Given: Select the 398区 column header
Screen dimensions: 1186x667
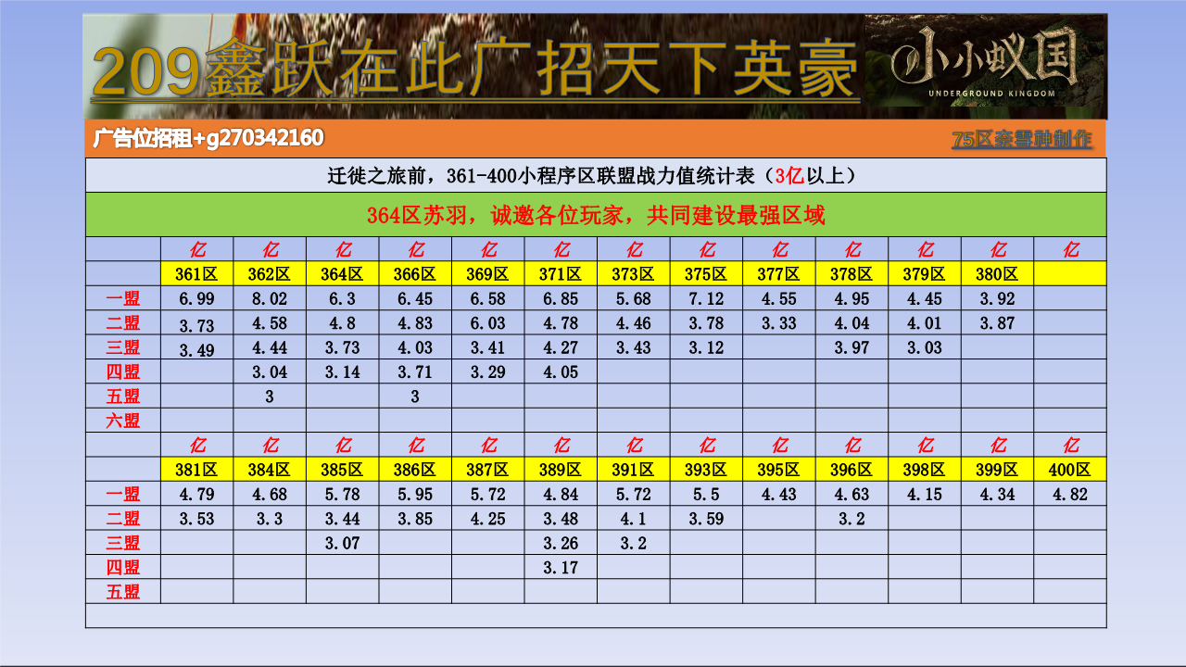Looking at the screenshot, I should click(925, 470).
